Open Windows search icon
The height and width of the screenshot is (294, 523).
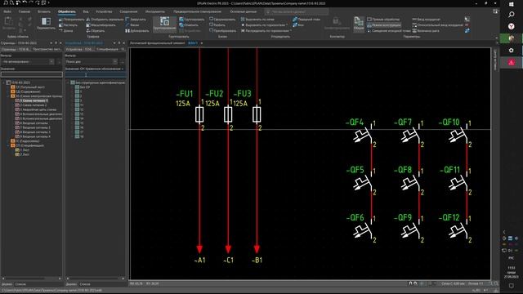pyautogui.click(x=512, y=15)
